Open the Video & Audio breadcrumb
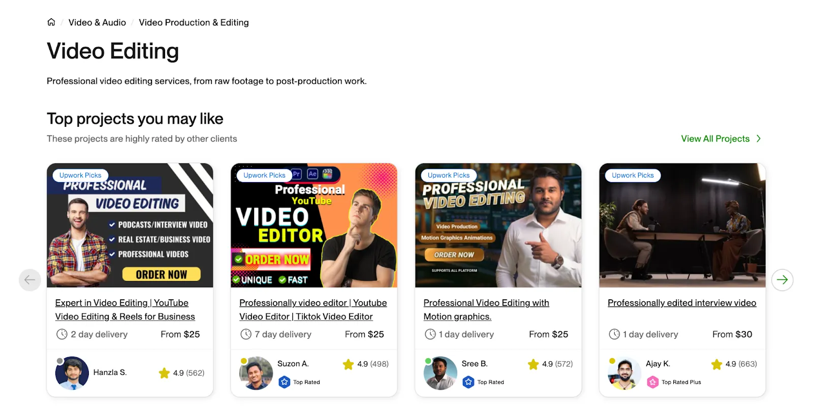This screenshot has width=813, height=417. click(x=97, y=22)
